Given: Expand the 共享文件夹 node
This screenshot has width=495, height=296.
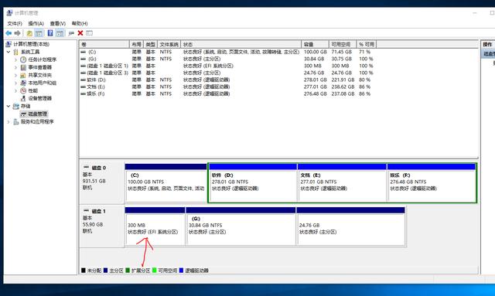Looking at the screenshot, I should 15,75.
